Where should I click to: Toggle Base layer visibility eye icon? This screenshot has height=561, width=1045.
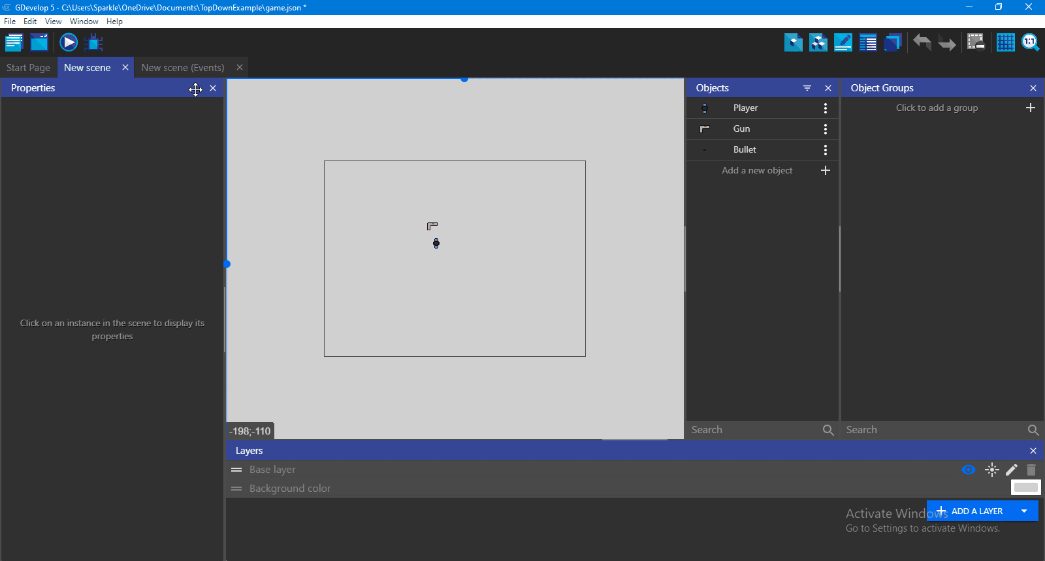point(969,470)
